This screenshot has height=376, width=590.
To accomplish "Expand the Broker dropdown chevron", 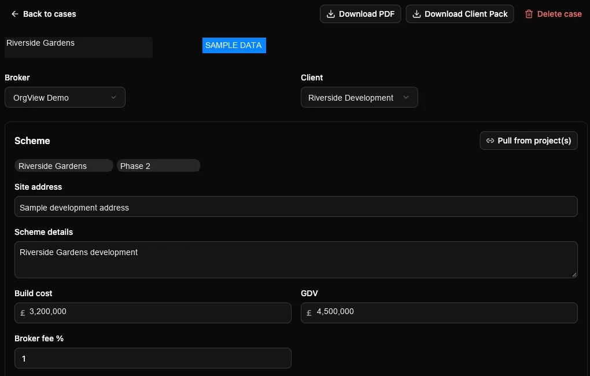I will point(113,98).
